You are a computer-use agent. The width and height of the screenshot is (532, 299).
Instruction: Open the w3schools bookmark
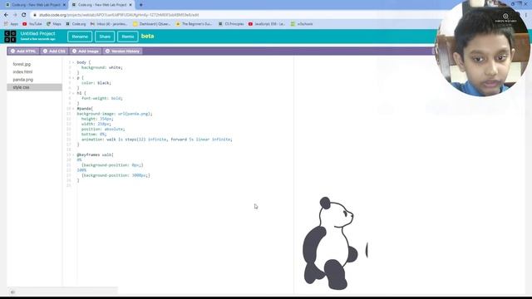[302, 24]
